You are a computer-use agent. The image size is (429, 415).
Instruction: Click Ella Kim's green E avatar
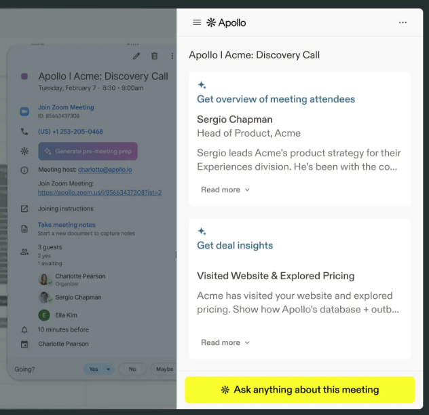pyautogui.click(x=44, y=315)
